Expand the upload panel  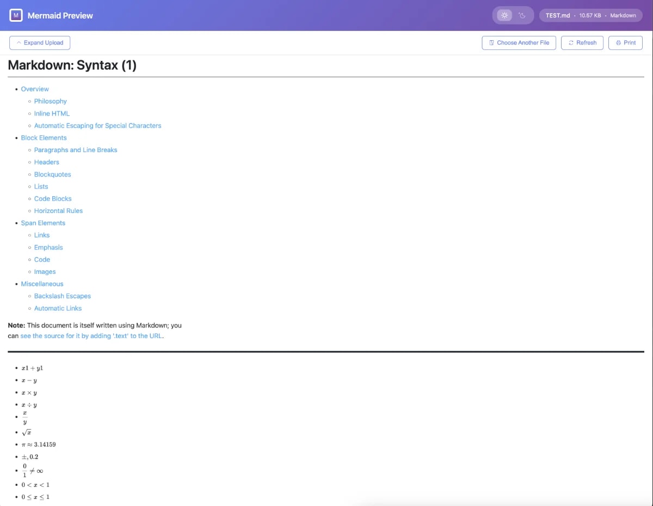40,42
